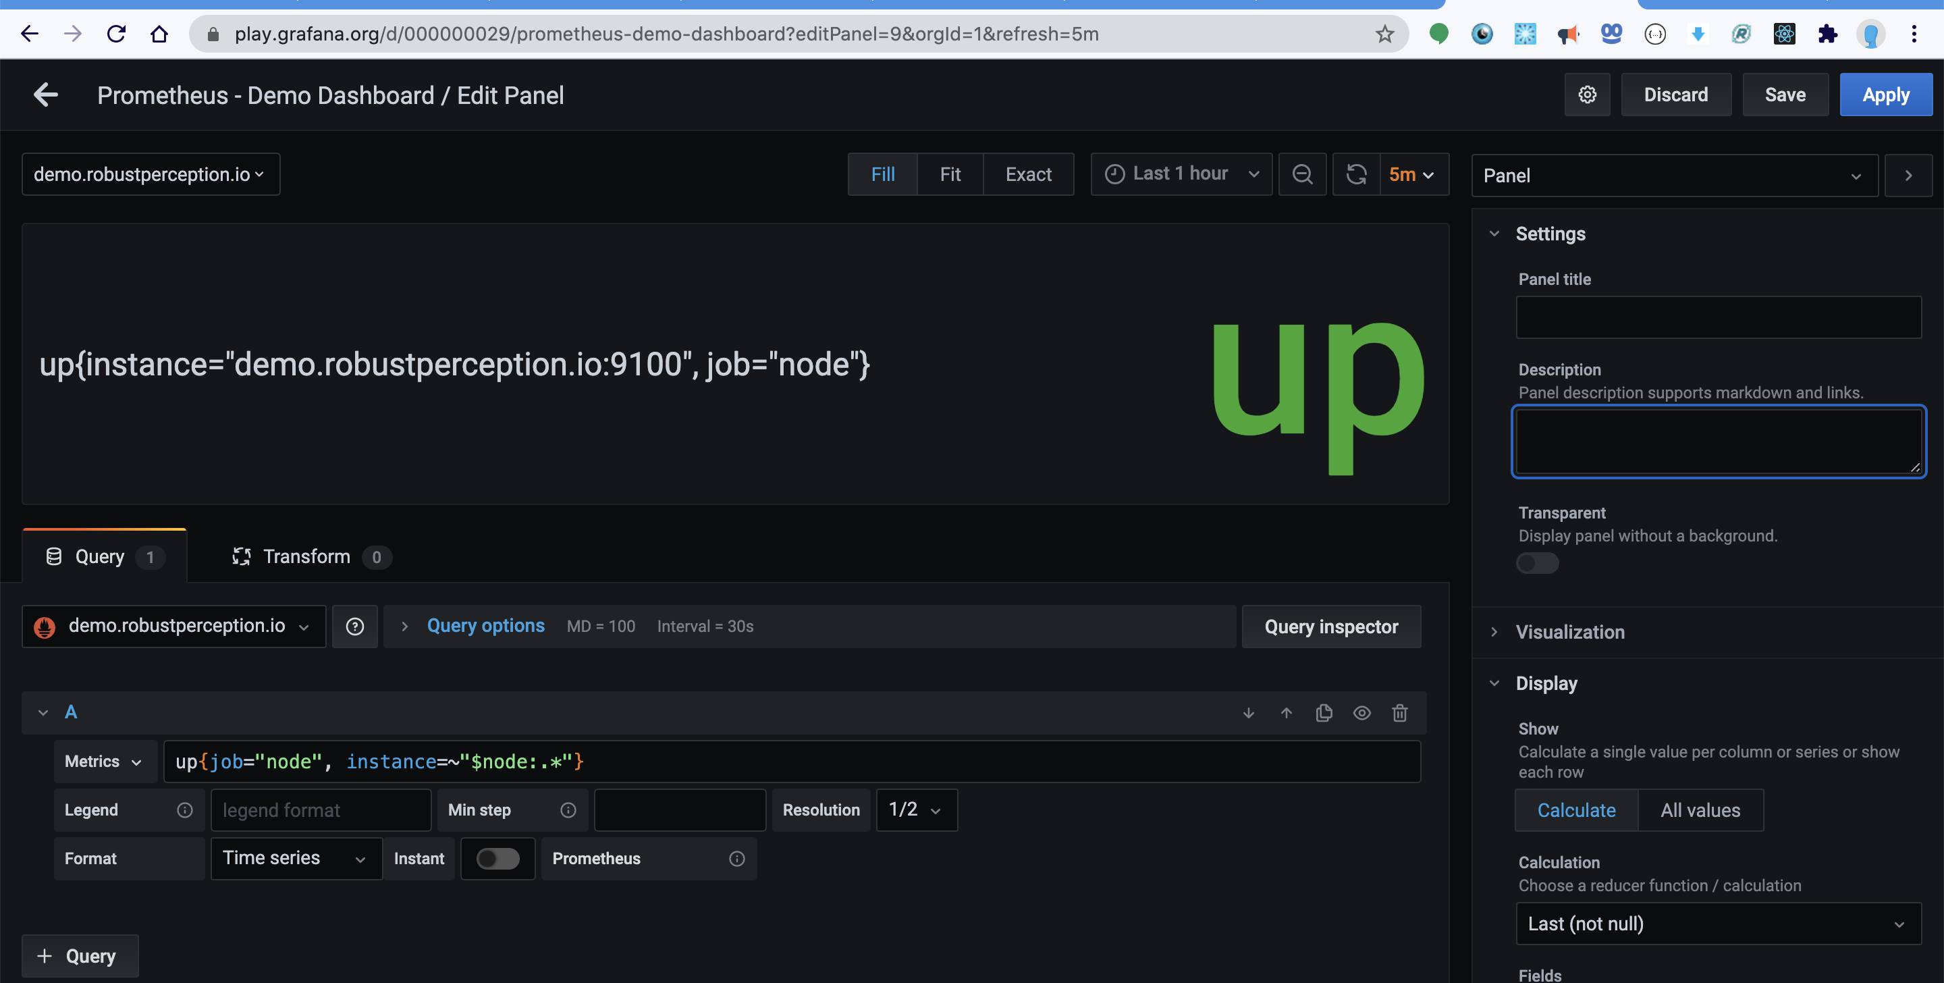Image resolution: width=1944 pixels, height=983 pixels.
Task: Hide query A with eye icon
Action: point(1361,713)
